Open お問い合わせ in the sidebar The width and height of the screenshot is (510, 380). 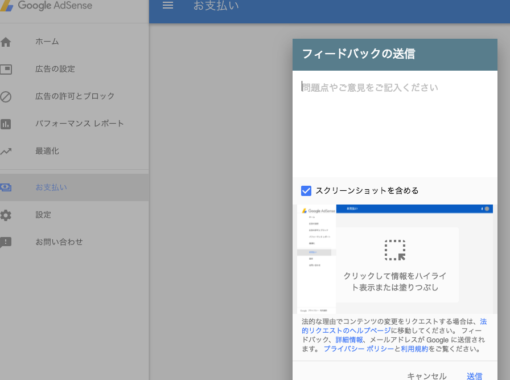[x=59, y=242]
